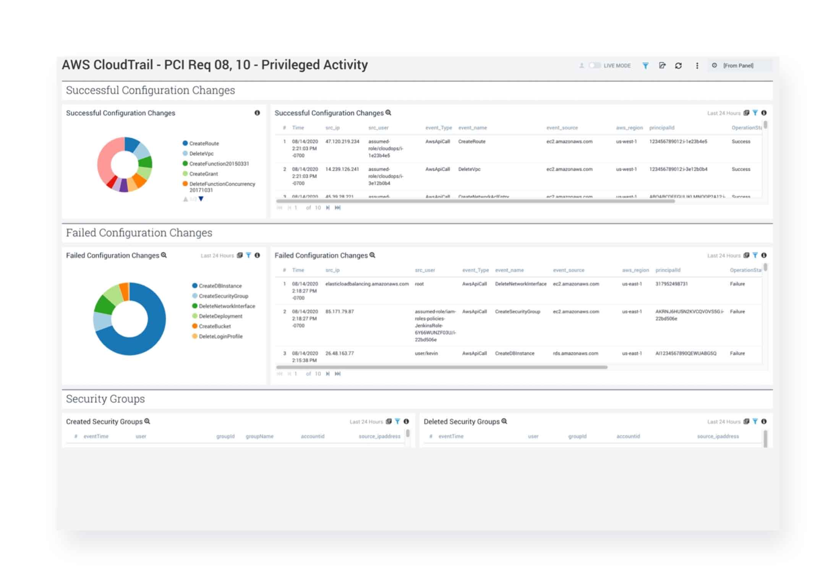
Task: Jump to last page in Successful Changes table
Action: pos(338,208)
